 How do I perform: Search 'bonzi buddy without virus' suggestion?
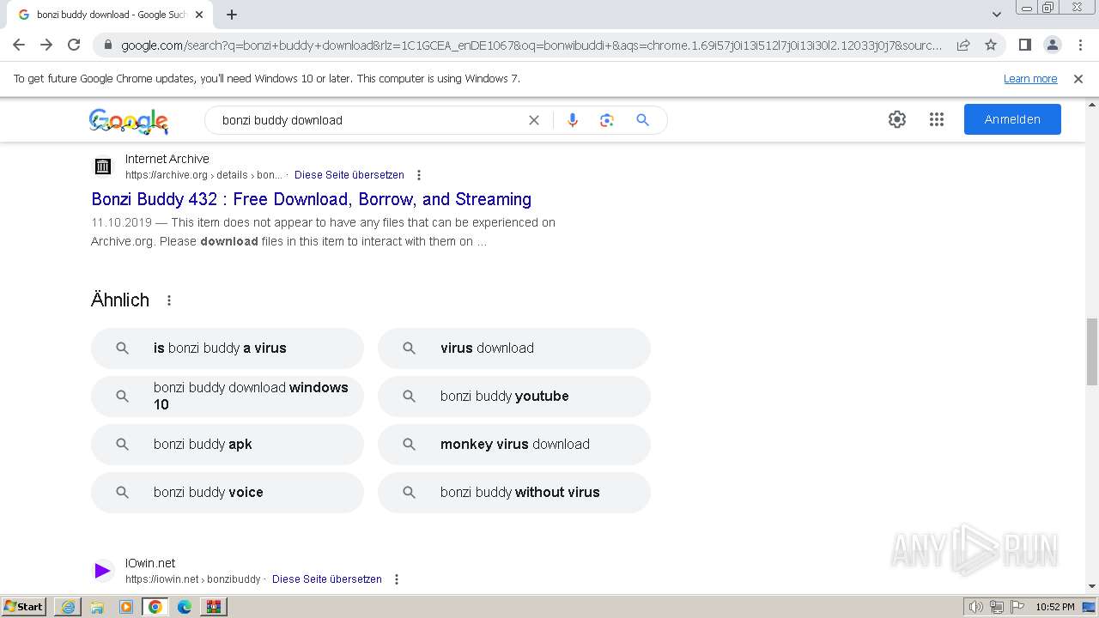click(x=514, y=493)
